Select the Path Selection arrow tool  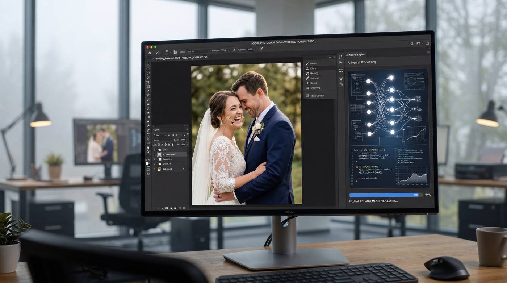tap(148, 139)
